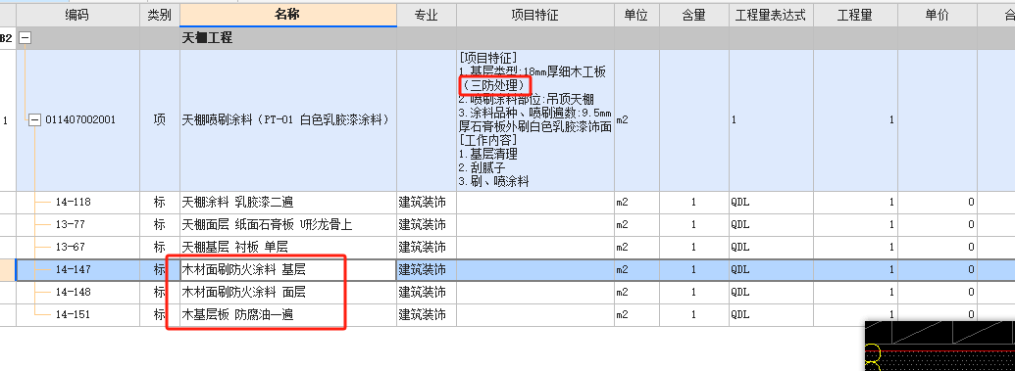Image resolution: width=1015 pixels, height=371 pixels.
Task: Click the 含量 column header
Action: (694, 16)
